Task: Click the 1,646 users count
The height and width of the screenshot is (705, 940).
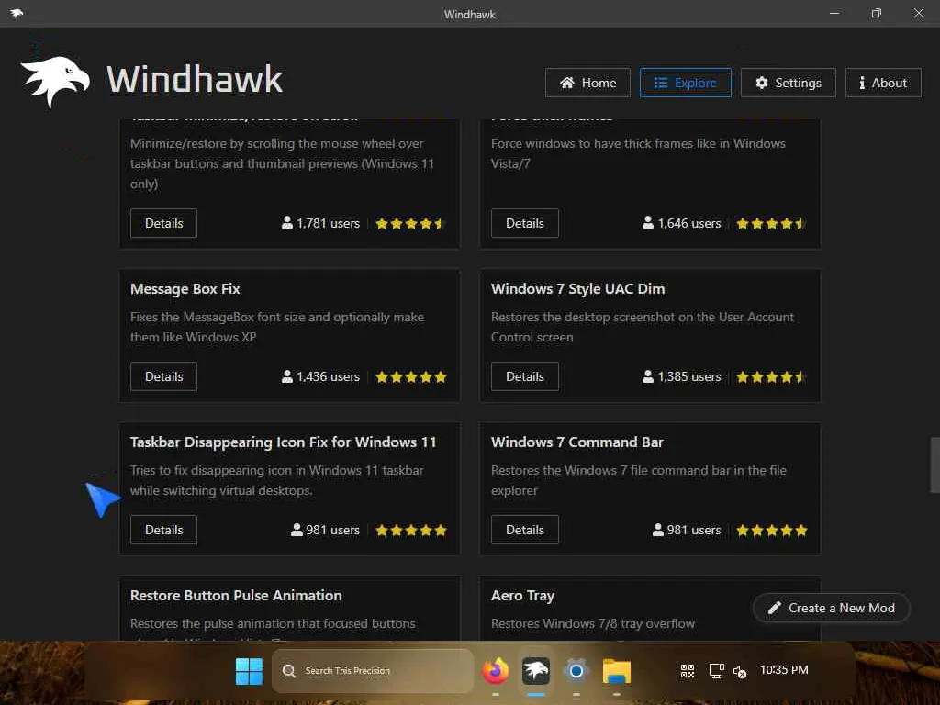Action: pos(682,224)
